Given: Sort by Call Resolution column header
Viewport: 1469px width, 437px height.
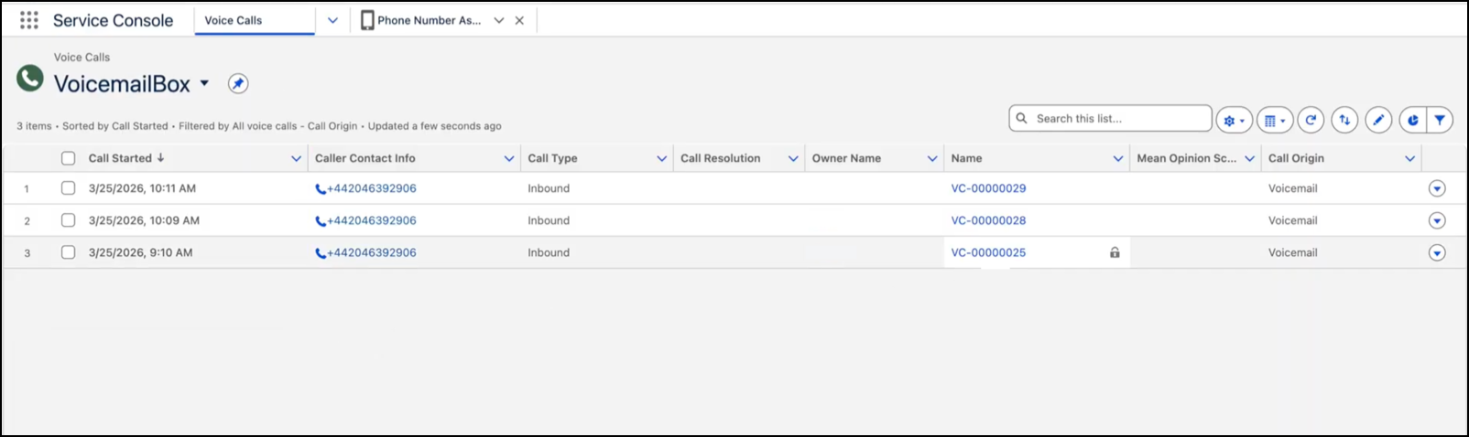Looking at the screenshot, I should (720, 158).
